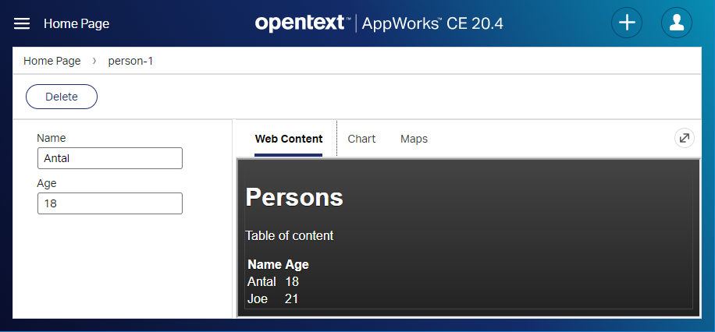Click the OpenText AppWorks logo
The width and height of the screenshot is (715, 332).
(379, 23)
